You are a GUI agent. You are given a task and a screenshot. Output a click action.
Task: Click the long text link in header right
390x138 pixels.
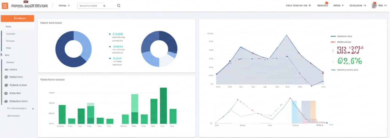[x=298, y=5]
